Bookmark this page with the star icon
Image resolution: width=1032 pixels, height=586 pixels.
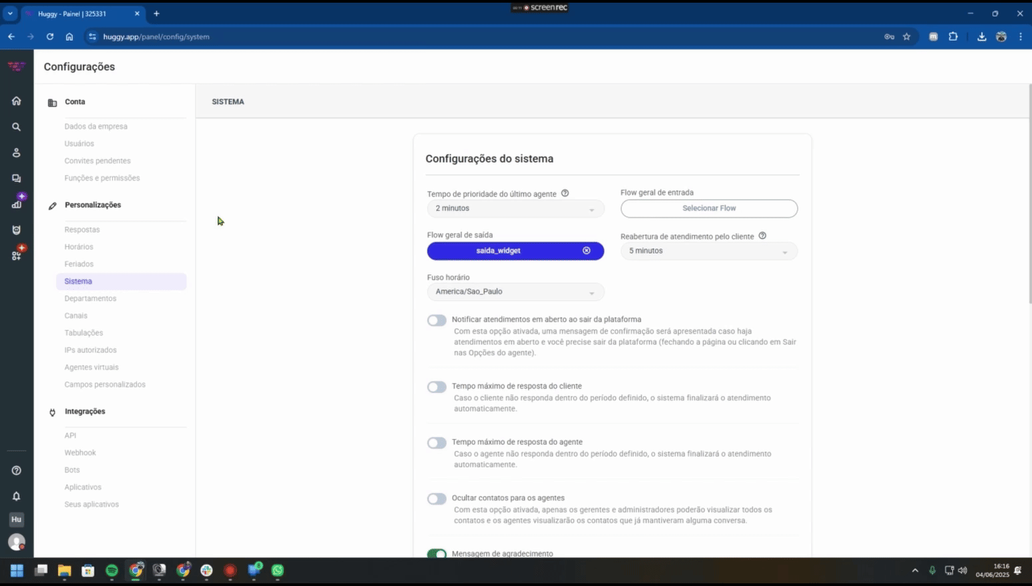click(x=906, y=37)
